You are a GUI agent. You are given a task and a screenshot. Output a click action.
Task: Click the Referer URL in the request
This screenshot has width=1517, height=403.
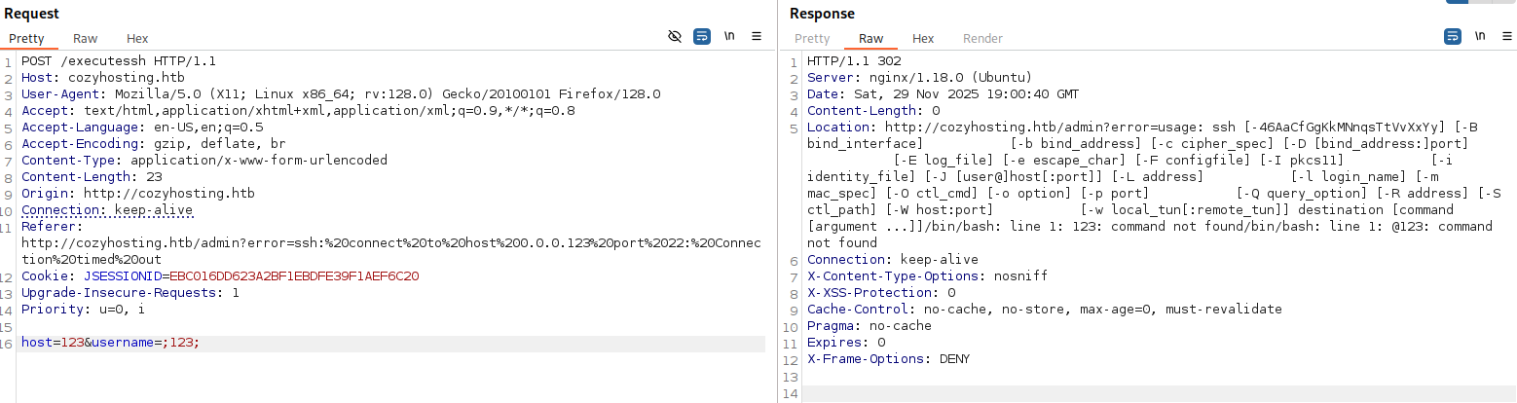[389, 242]
